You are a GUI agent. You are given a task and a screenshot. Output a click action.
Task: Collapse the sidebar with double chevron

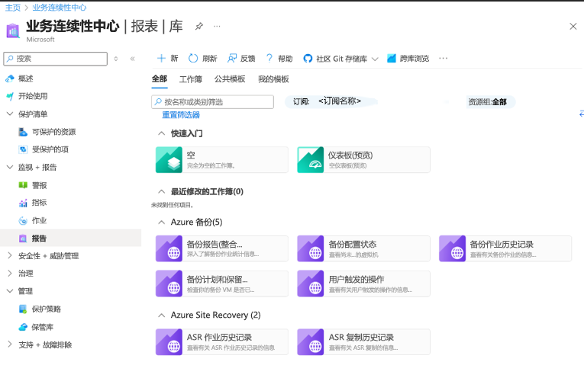tap(133, 59)
